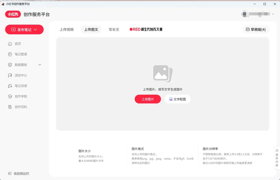Click the 创作百科 document icon
The width and height of the screenshot is (280, 180).
pos(10,107)
